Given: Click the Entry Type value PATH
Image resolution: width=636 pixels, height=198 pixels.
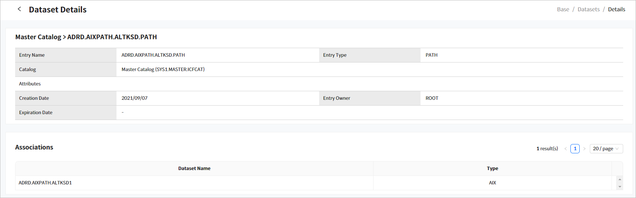Looking at the screenshot, I should 431,55.
